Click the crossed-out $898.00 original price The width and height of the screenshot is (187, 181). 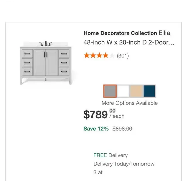click(122, 129)
